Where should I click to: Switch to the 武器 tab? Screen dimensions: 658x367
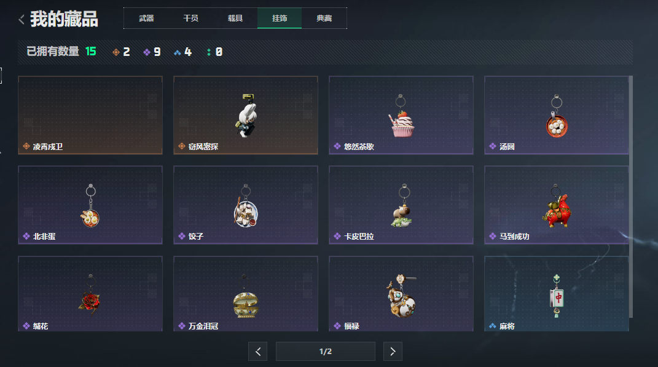(x=146, y=18)
